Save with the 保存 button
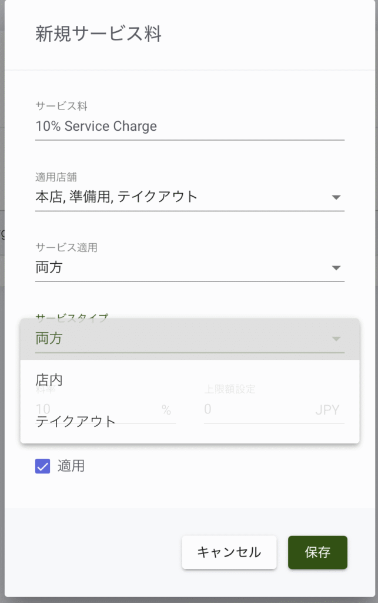Image resolution: width=378 pixels, height=603 pixels. (x=317, y=552)
